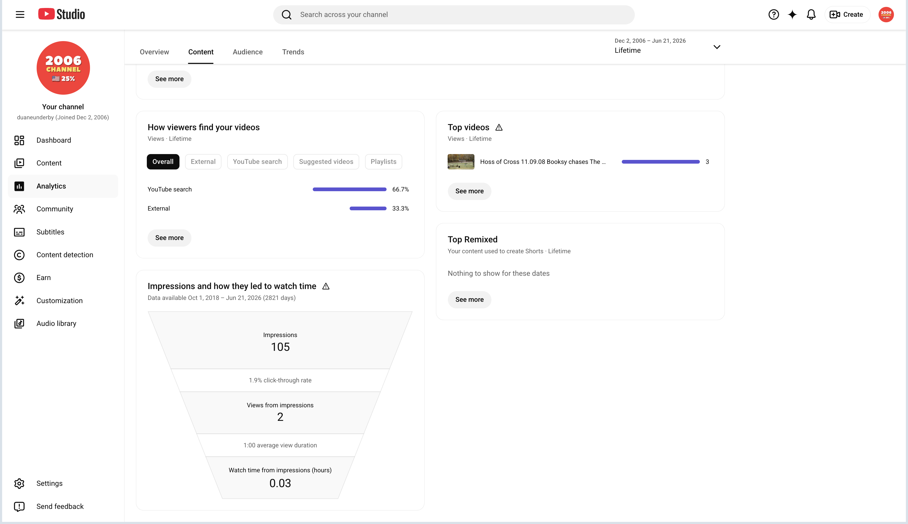908x524 pixels.
Task: Click the External row label
Action: (159, 208)
